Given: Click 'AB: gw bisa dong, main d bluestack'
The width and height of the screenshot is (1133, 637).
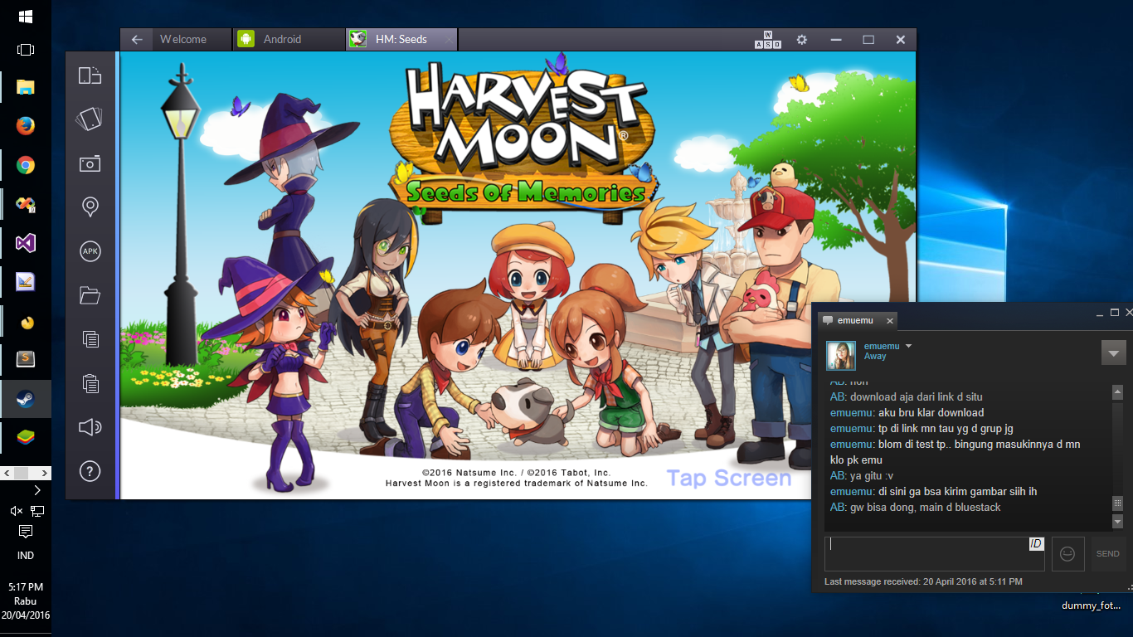Looking at the screenshot, I should (x=915, y=507).
